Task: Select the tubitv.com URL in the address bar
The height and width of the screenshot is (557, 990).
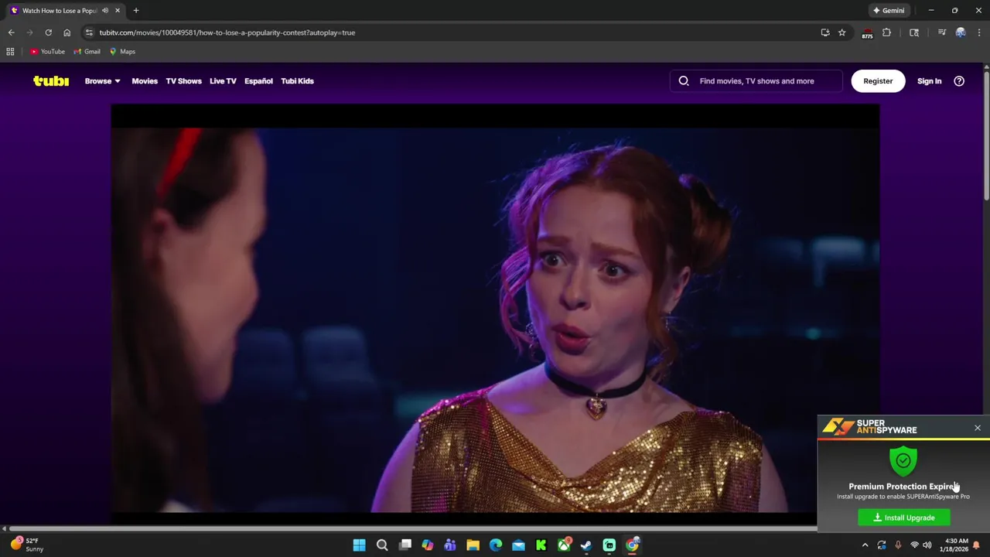Action: 227,32
